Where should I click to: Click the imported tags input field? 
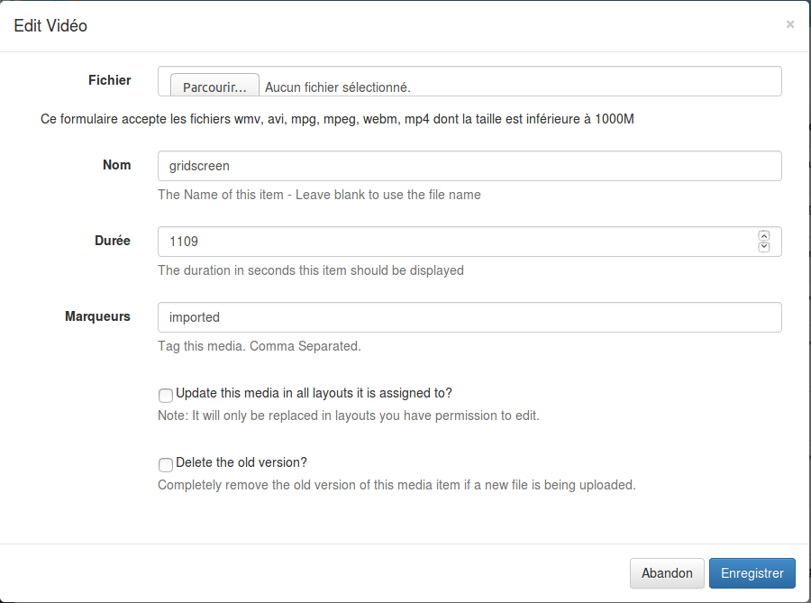(469, 316)
